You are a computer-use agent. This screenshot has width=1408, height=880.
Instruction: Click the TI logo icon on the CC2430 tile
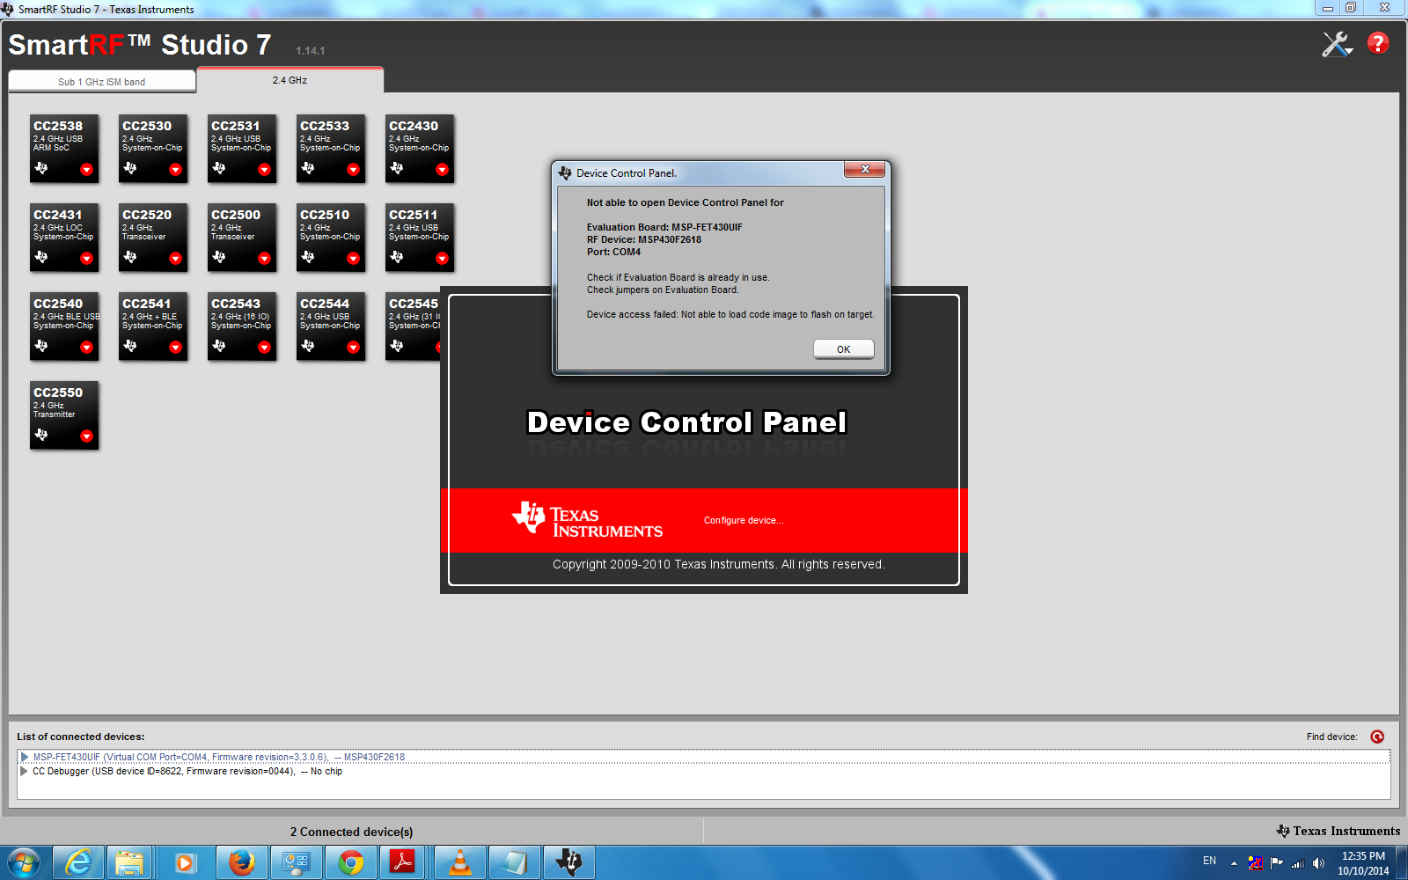click(x=397, y=168)
